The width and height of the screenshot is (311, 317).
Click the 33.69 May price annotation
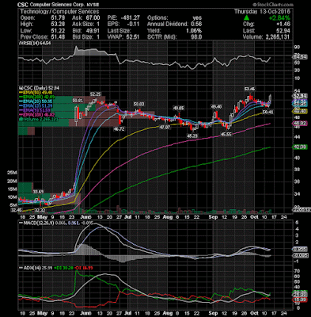38,191
